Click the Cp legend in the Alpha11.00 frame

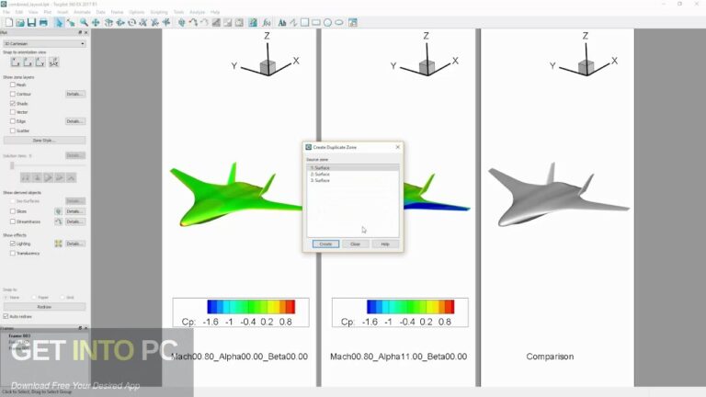[x=400, y=312]
